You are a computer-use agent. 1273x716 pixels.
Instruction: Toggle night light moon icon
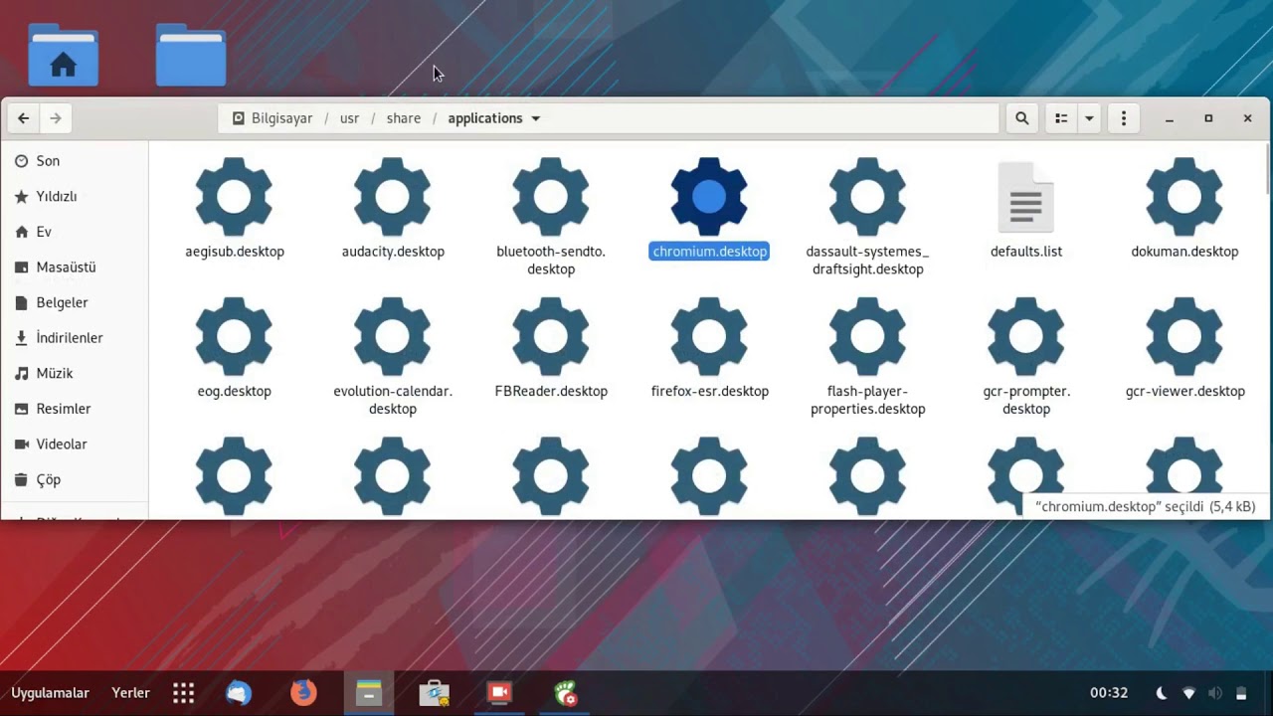point(1161,693)
